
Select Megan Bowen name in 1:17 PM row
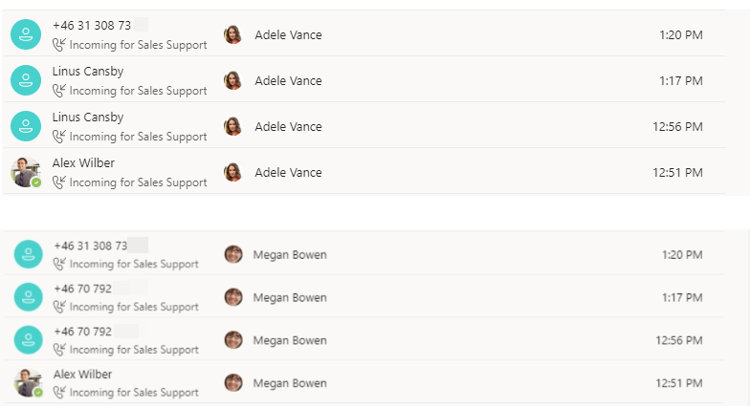[x=290, y=298]
